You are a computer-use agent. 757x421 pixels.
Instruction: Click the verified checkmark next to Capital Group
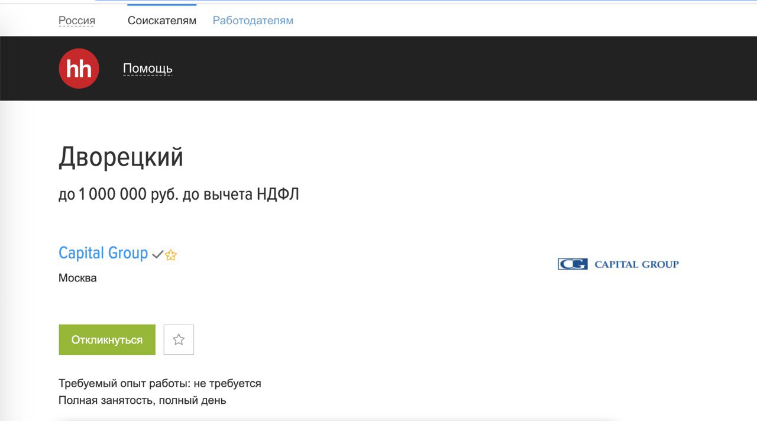(157, 255)
